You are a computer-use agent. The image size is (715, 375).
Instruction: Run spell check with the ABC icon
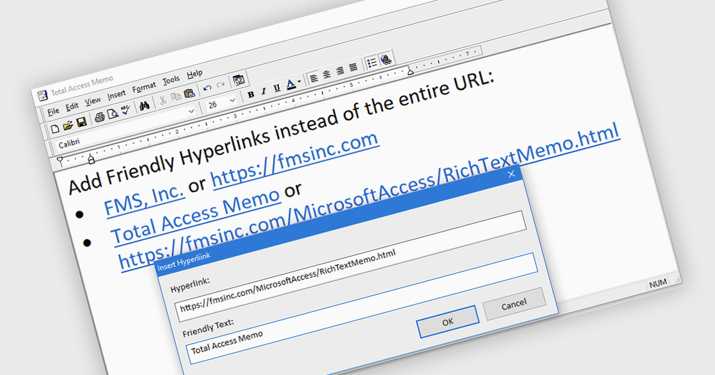coord(126,110)
